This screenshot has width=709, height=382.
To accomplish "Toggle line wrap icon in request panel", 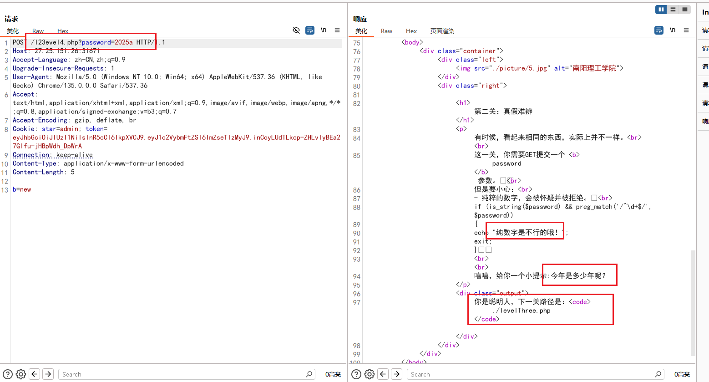I will 310,30.
